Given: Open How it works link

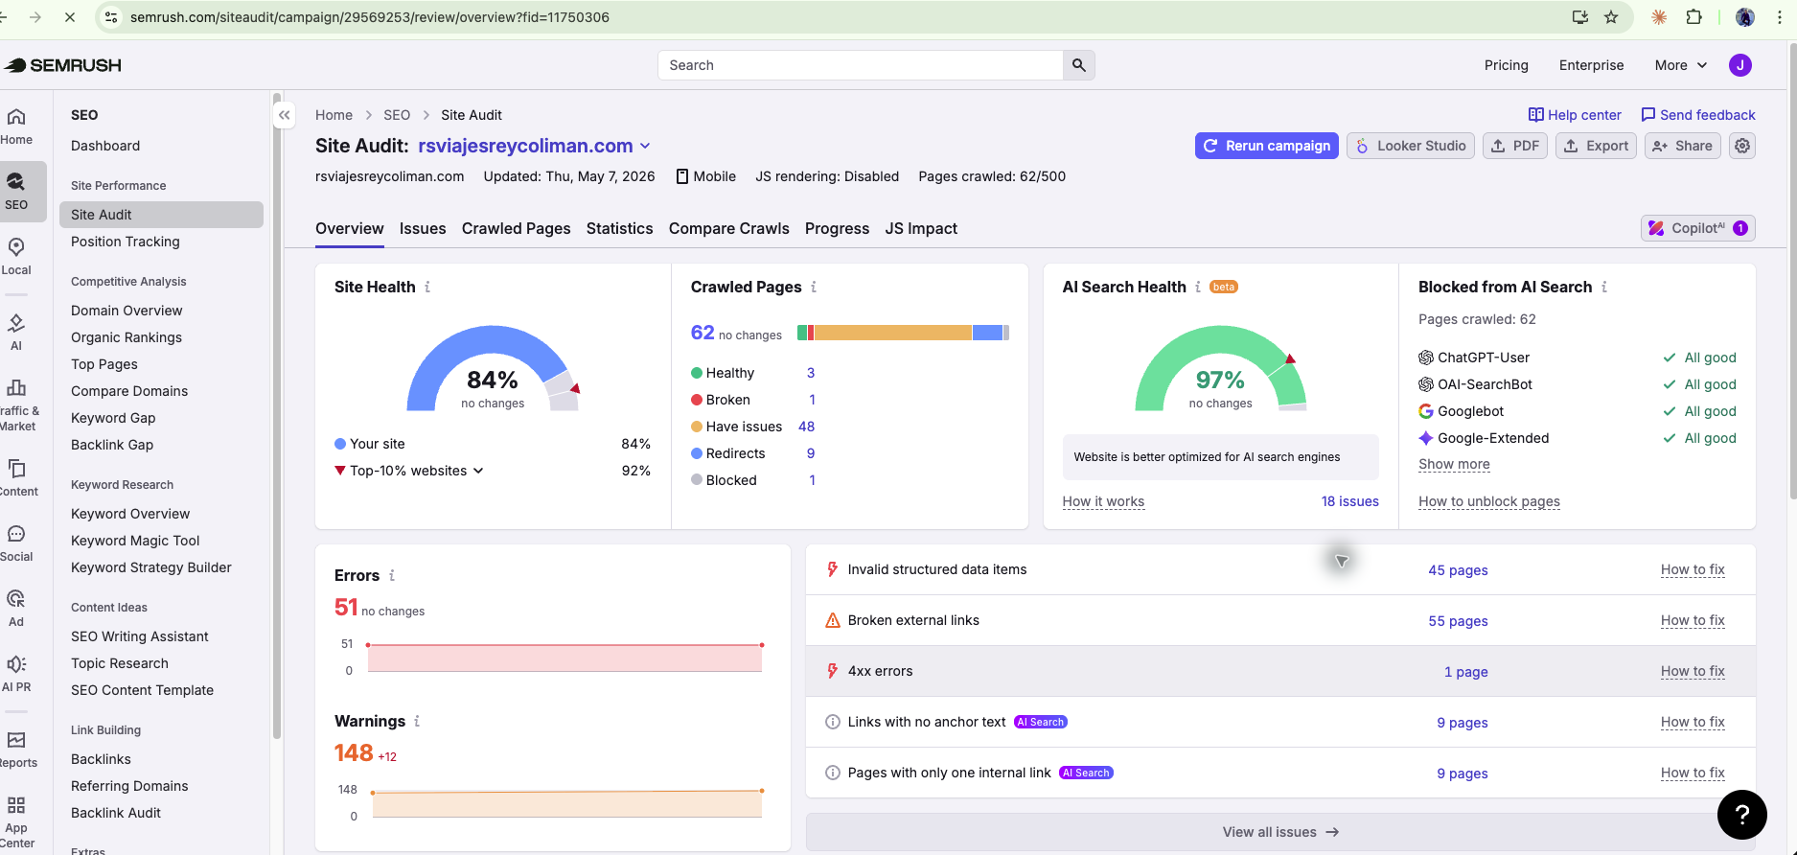Looking at the screenshot, I should (1103, 501).
